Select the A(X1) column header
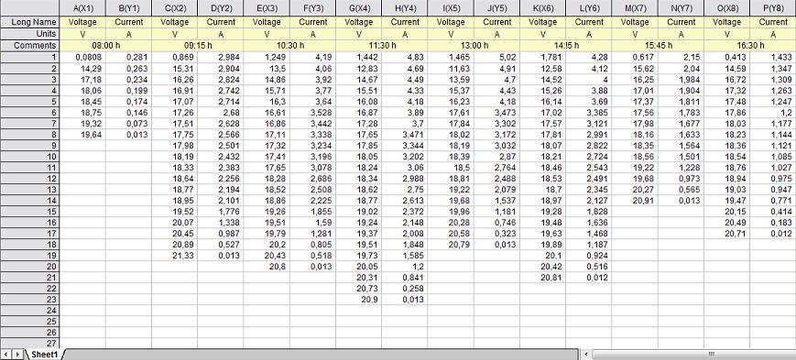 click(82, 7)
